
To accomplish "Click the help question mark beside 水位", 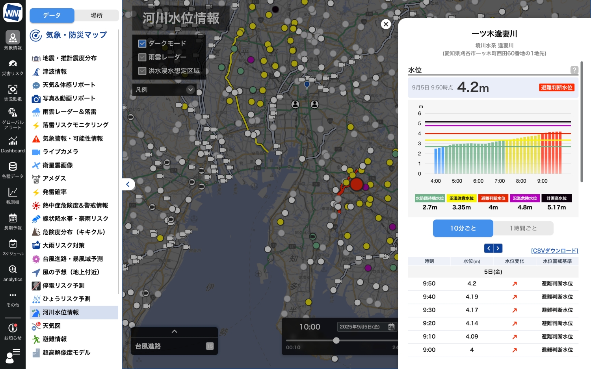I will click(574, 70).
